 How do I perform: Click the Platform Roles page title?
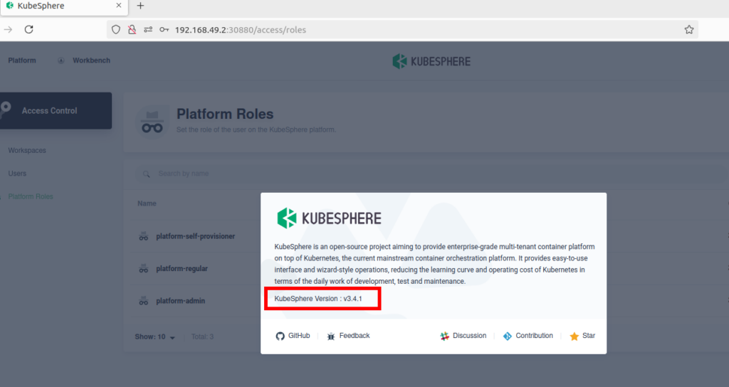pos(225,114)
